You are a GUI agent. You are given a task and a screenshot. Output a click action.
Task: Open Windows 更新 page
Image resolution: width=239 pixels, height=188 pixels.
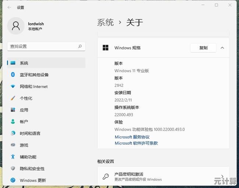pyautogui.click(x=46, y=180)
